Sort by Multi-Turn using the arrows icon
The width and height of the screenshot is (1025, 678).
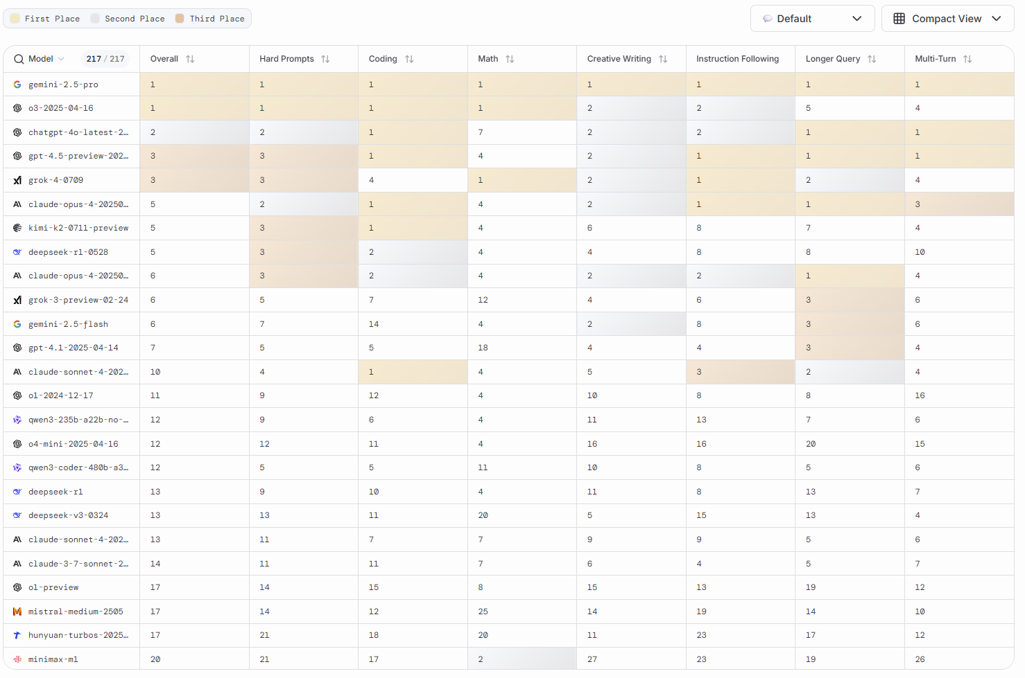click(x=967, y=60)
